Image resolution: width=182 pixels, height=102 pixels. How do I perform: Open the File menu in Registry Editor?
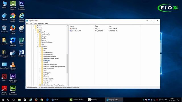(x=27, y=24)
